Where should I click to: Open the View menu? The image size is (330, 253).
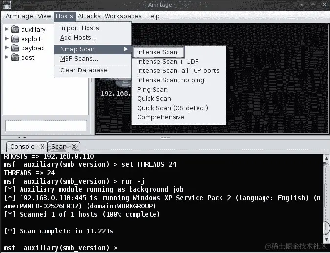44,16
